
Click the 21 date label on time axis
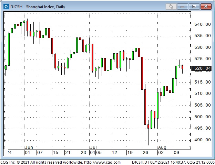pos(68,153)
